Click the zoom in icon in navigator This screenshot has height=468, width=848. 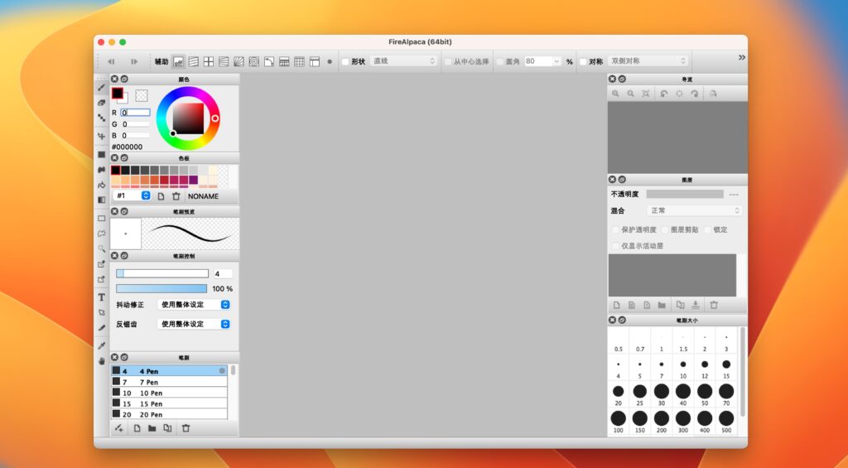pos(615,94)
